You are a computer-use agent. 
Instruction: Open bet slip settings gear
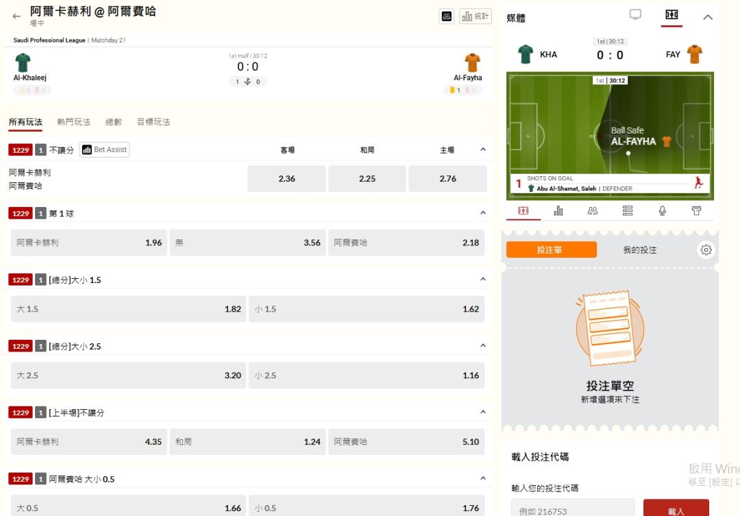(706, 249)
